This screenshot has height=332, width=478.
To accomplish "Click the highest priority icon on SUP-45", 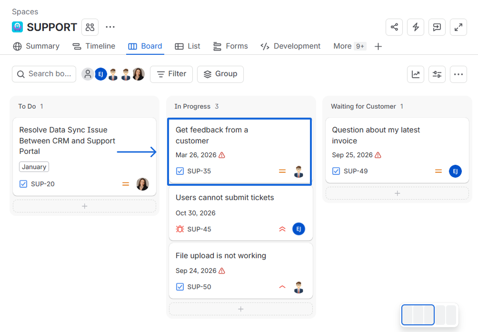I will point(282,229).
